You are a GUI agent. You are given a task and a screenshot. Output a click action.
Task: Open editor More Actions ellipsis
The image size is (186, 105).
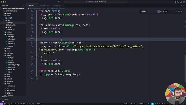coord(183,6)
